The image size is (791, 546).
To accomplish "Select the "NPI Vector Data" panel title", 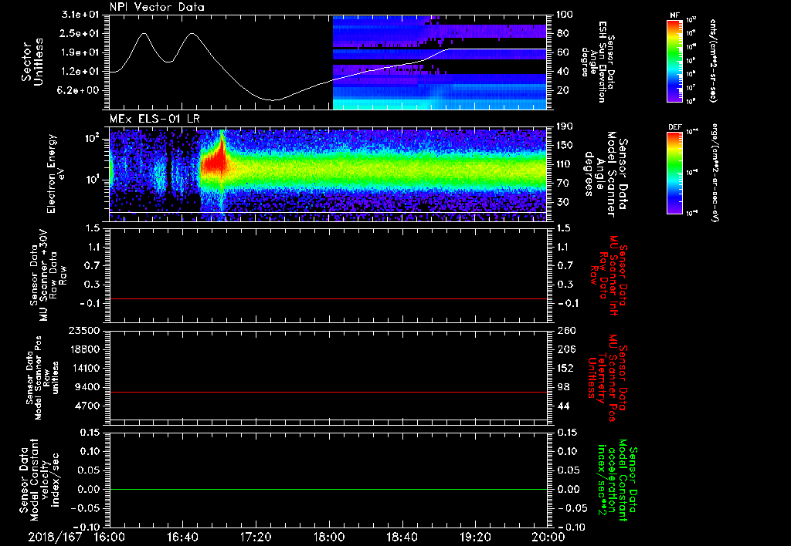I will point(157,7).
